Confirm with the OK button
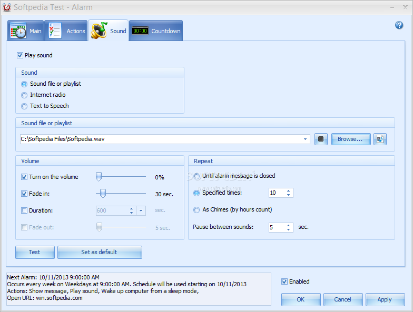 (x=301, y=300)
